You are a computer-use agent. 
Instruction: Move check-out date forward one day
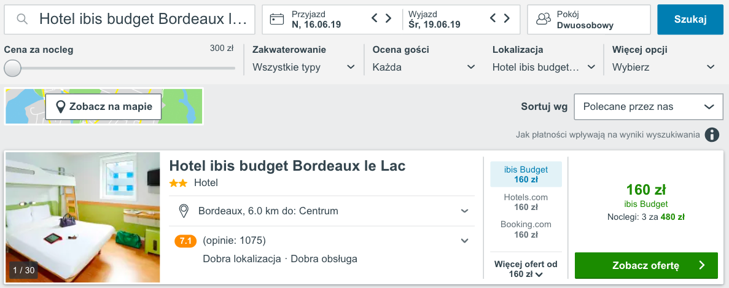coord(507,18)
